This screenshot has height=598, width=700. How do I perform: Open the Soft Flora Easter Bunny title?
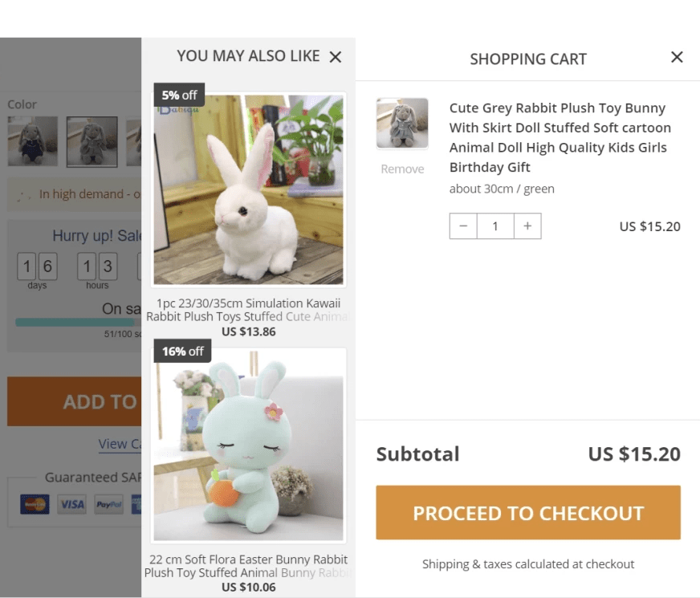(248, 566)
